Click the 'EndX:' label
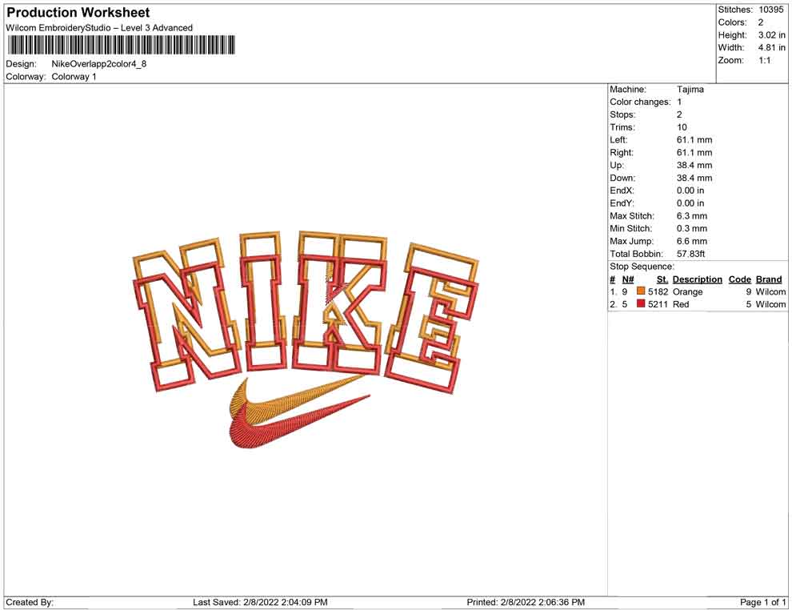 tap(622, 190)
